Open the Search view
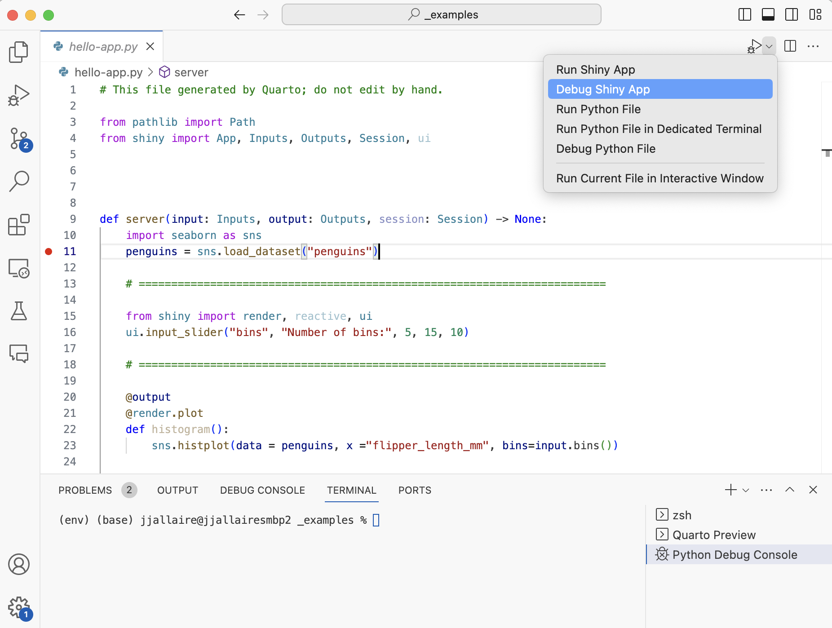This screenshot has width=832, height=628. pyautogui.click(x=18, y=181)
